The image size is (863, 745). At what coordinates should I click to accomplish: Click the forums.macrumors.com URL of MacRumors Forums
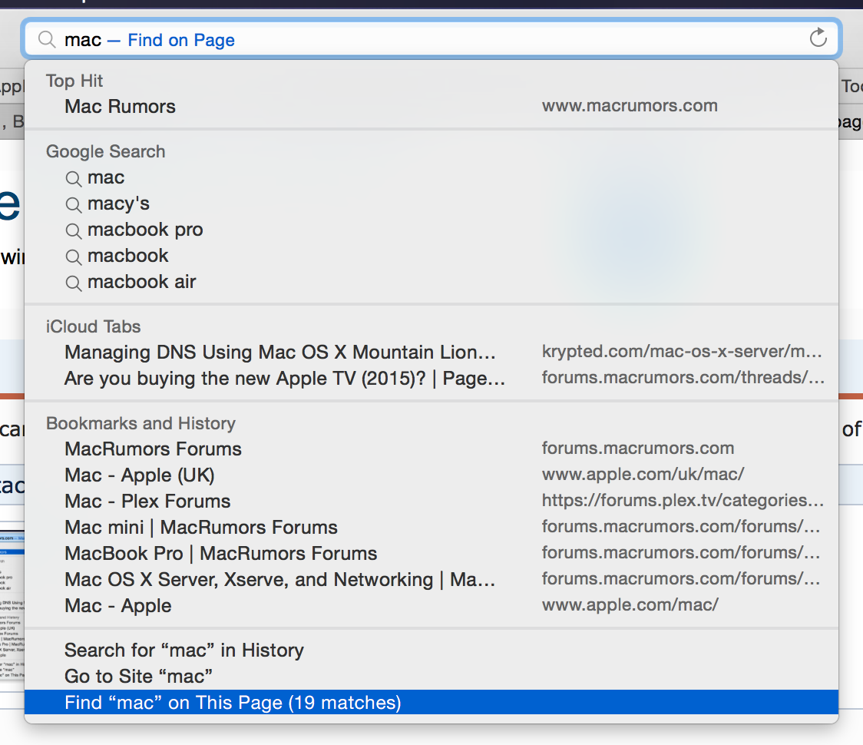(638, 449)
